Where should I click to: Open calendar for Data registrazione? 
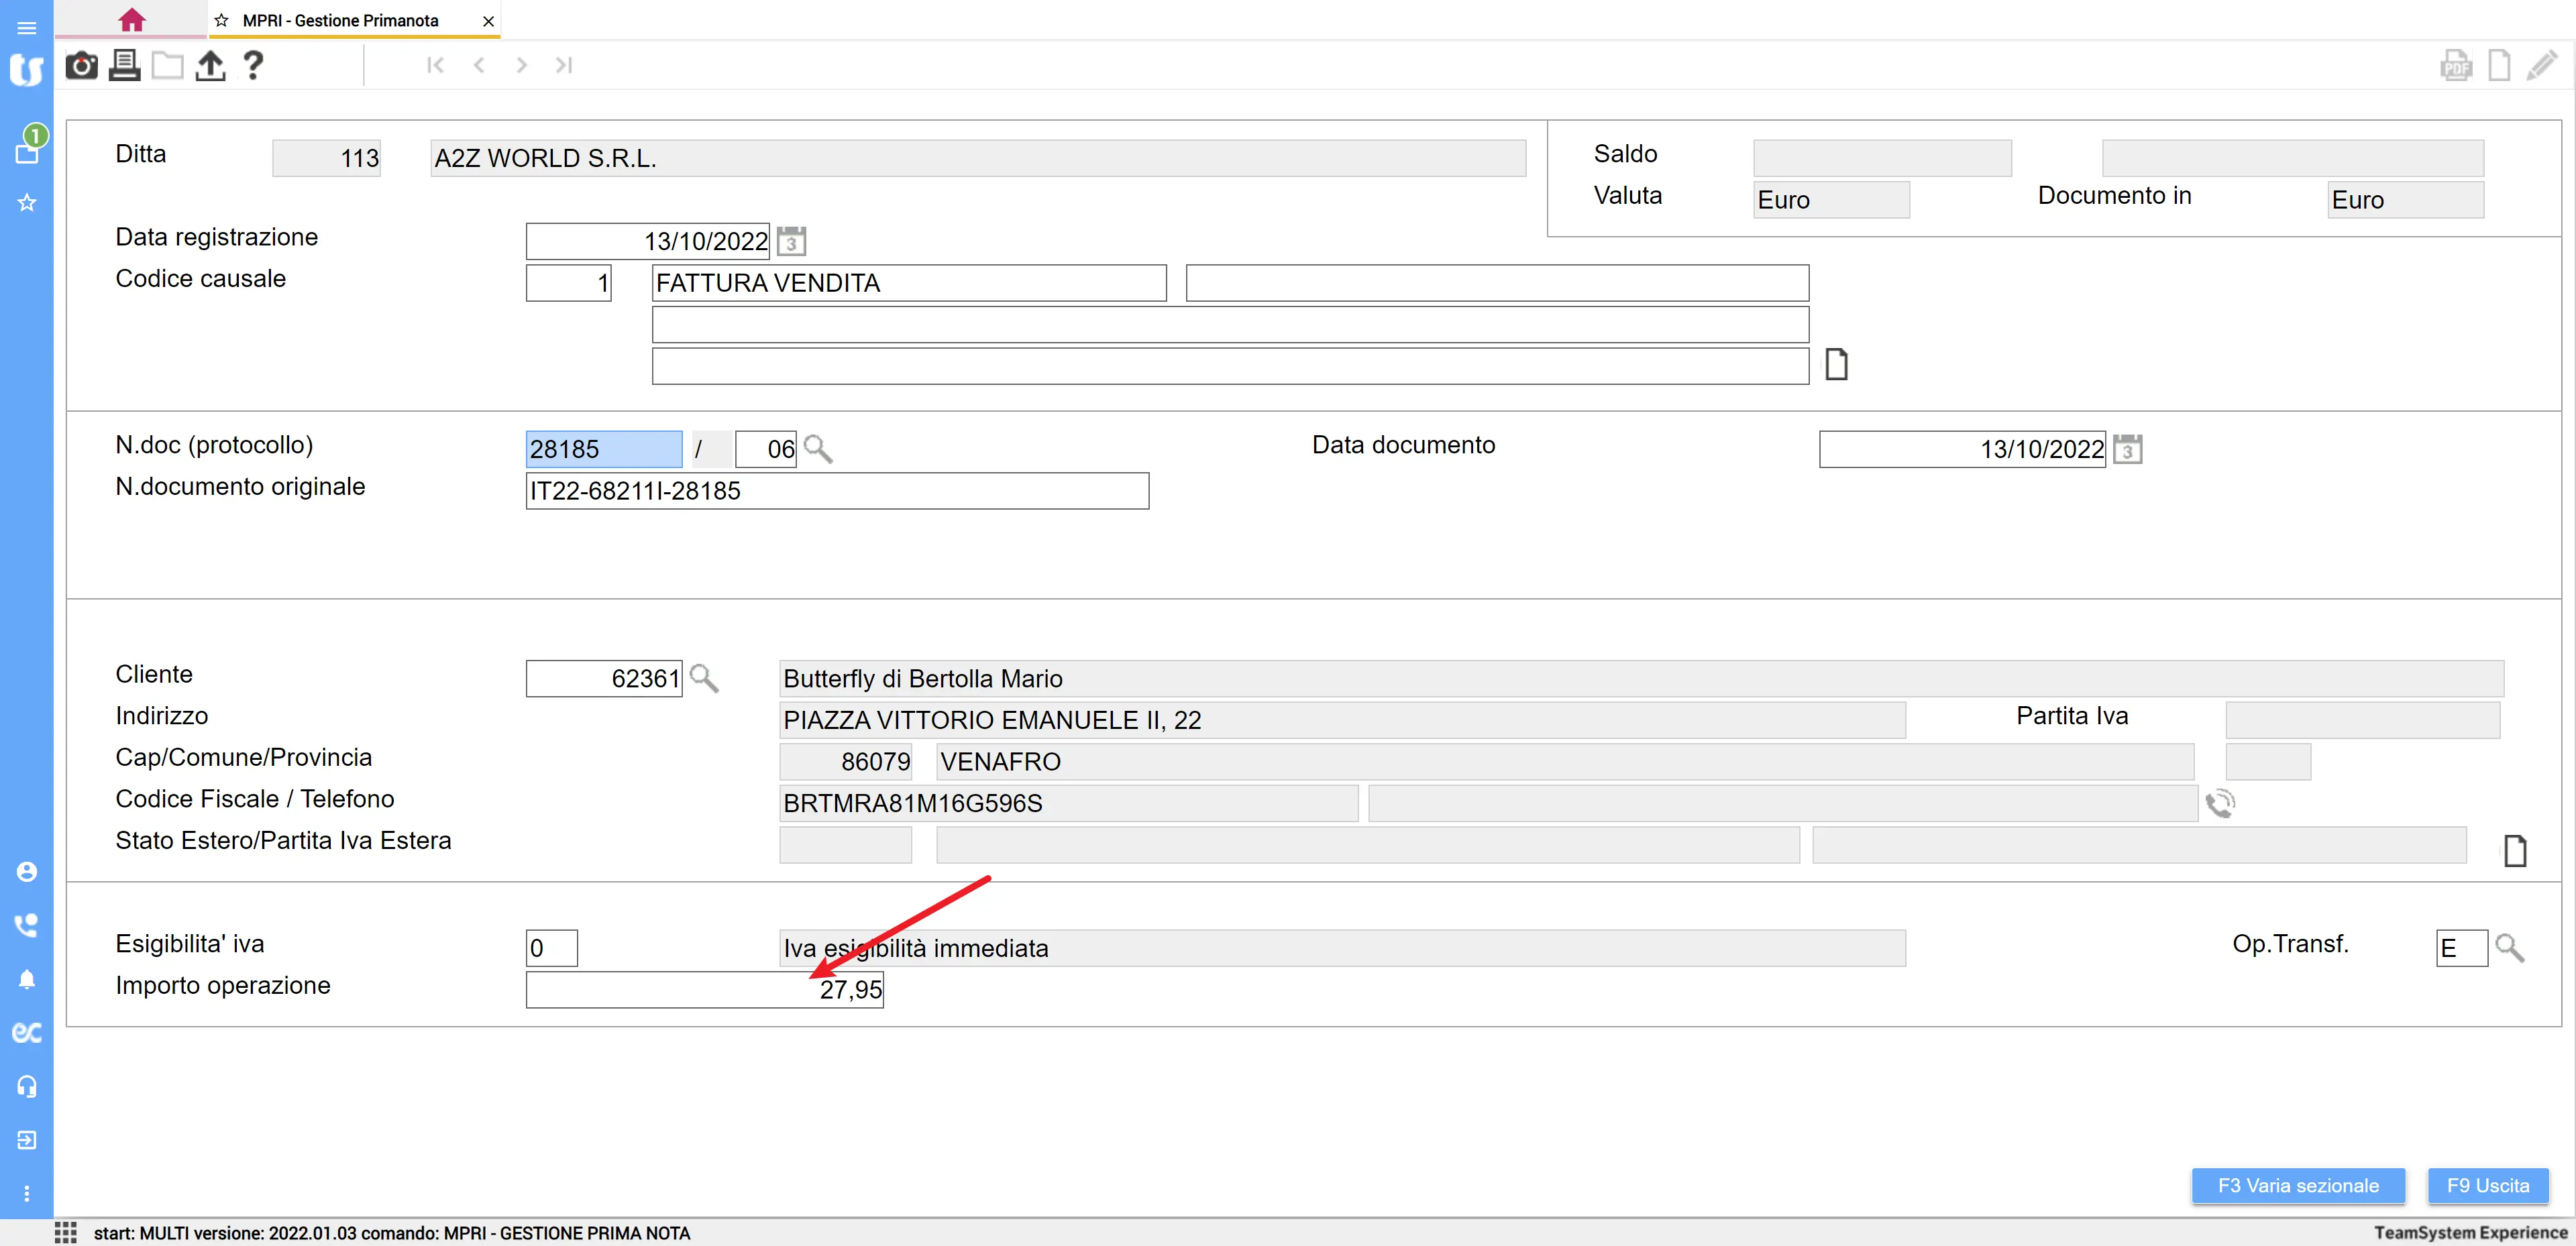point(791,241)
